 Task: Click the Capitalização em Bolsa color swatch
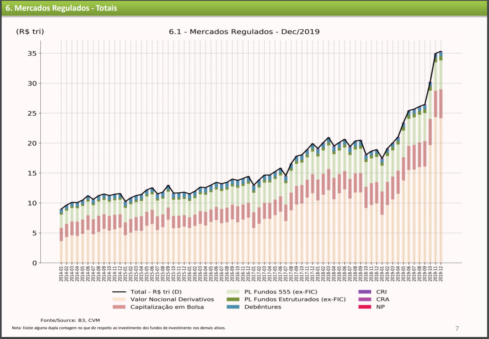coord(120,307)
